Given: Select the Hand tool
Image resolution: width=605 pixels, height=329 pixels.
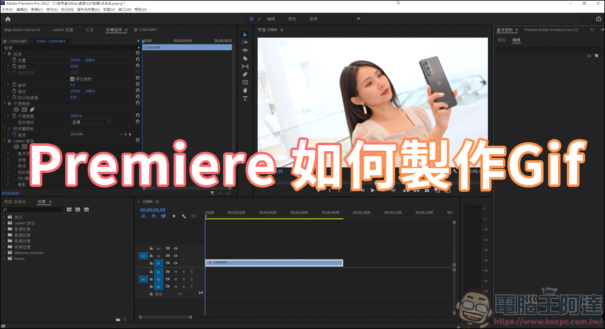Looking at the screenshot, I should pyautogui.click(x=245, y=90).
